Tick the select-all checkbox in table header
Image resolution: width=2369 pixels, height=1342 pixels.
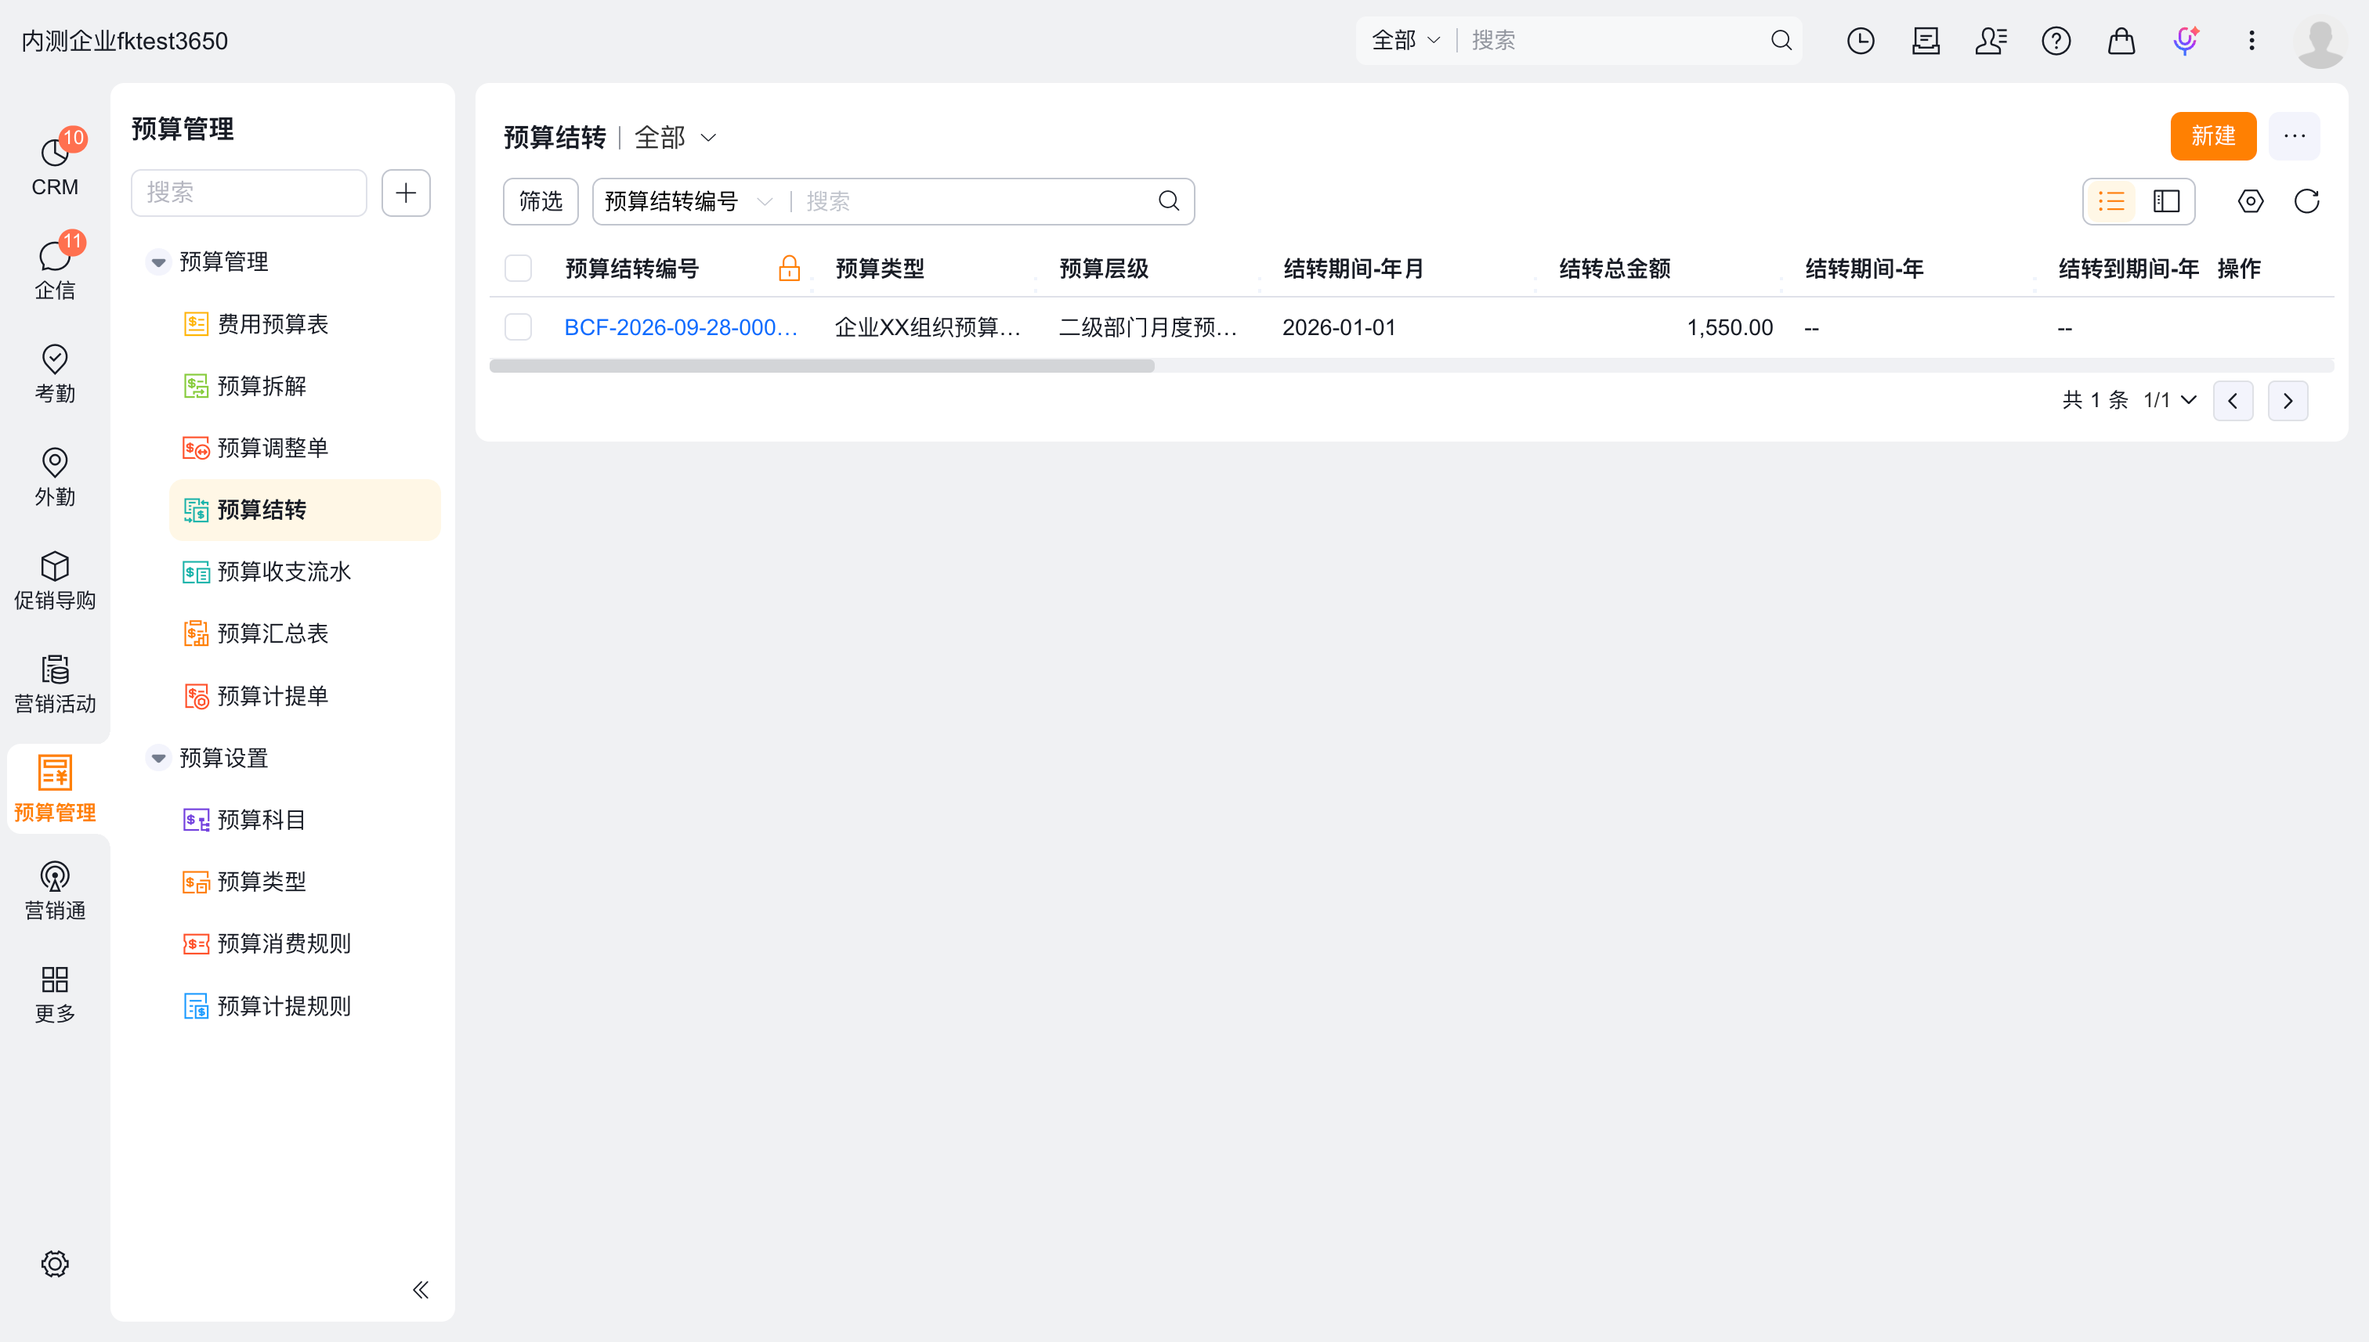pos(519,269)
